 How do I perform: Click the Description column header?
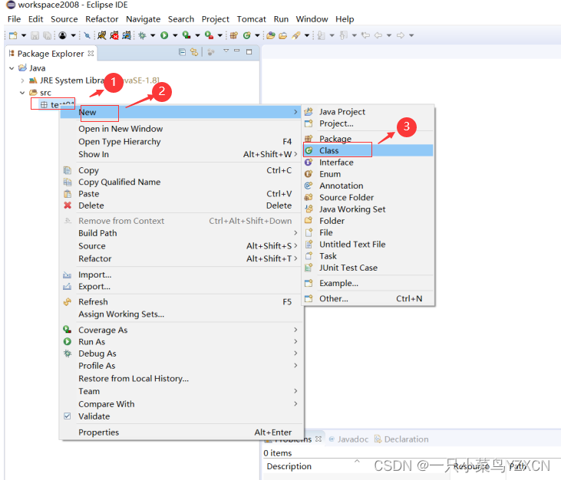(289, 466)
